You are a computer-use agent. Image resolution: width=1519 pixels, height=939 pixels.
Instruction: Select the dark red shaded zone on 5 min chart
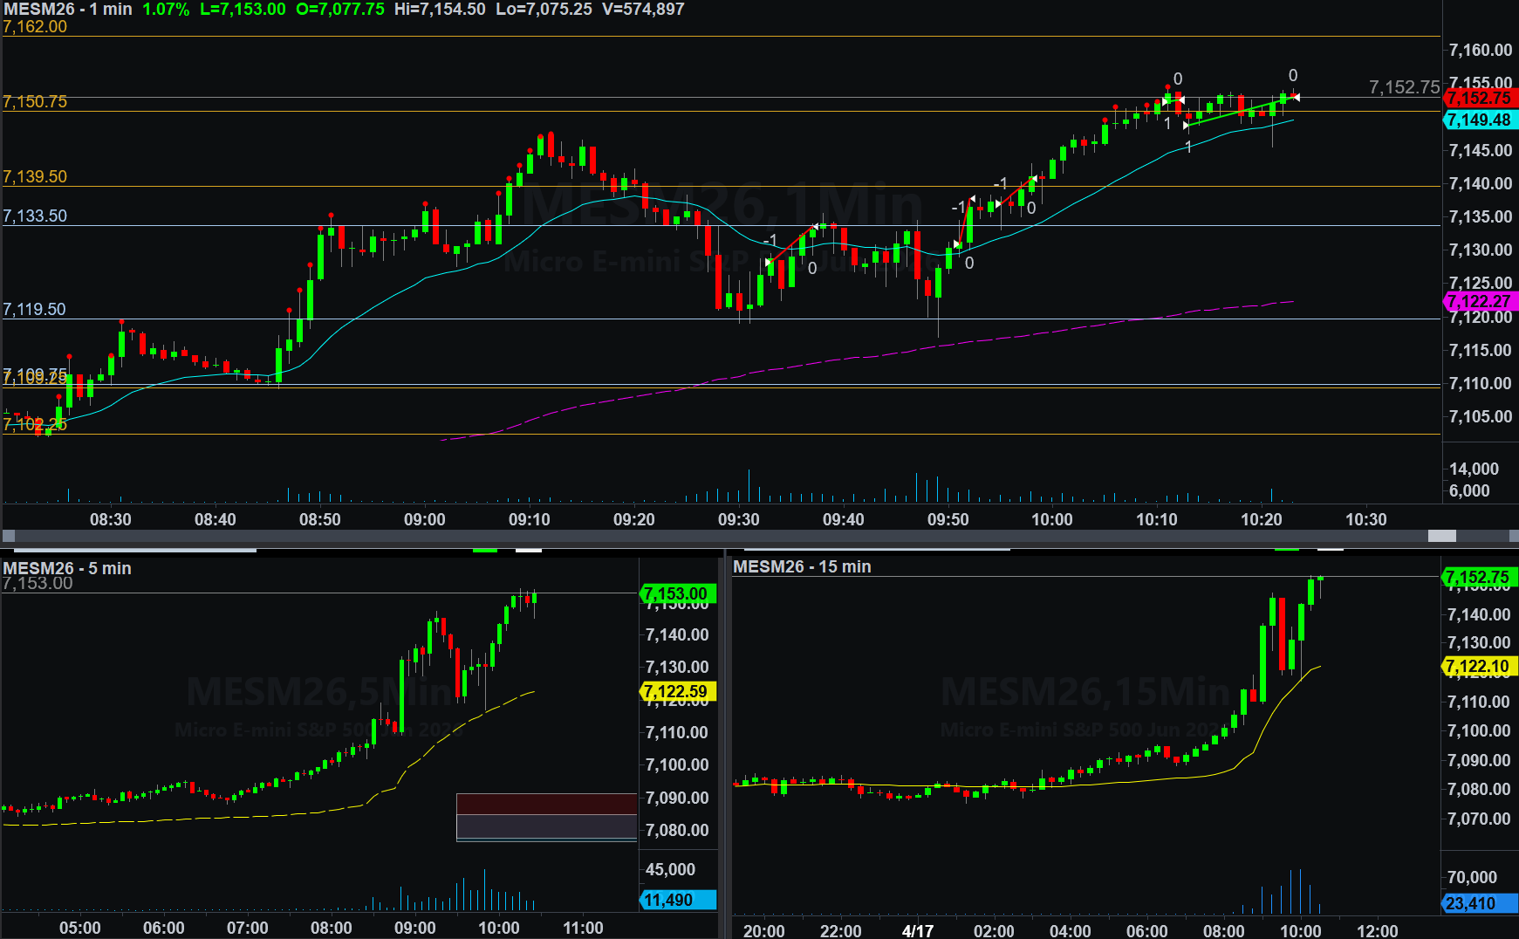pos(546,804)
